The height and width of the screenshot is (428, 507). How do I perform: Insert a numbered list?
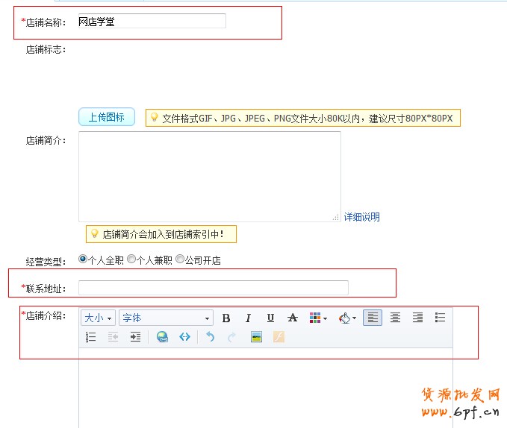[x=91, y=337]
